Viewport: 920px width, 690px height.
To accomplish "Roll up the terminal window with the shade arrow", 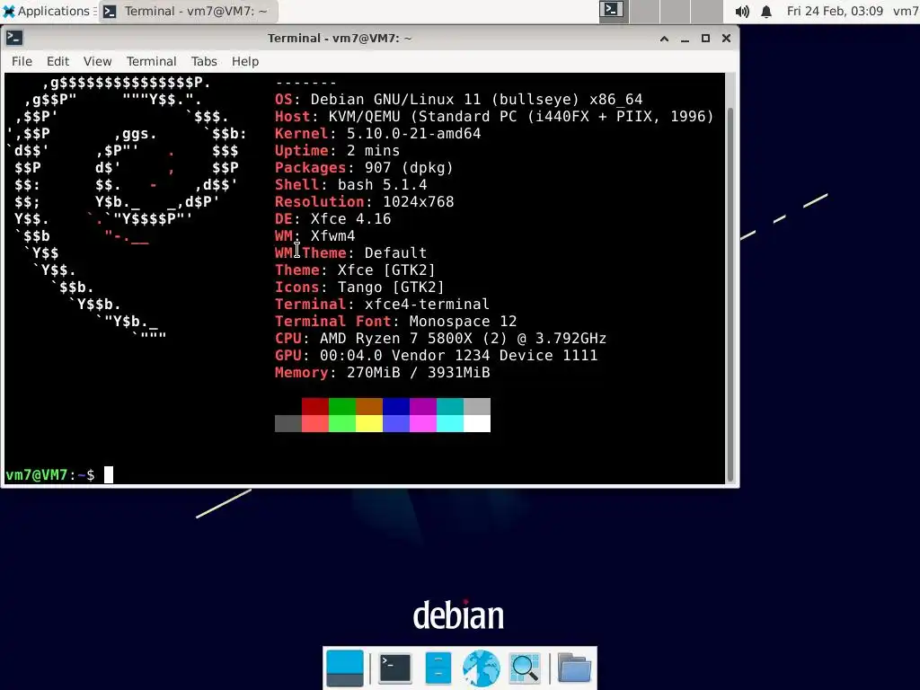I will 664,39.
